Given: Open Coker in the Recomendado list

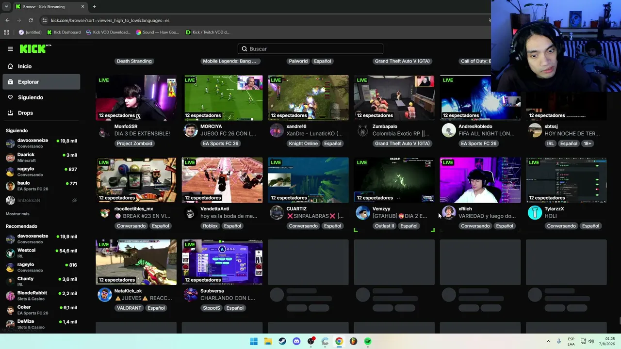Looking at the screenshot, I should [x=41, y=310].
